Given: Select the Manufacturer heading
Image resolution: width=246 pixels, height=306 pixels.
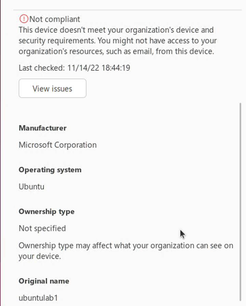Looking at the screenshot, I should (x=43, y=128).
